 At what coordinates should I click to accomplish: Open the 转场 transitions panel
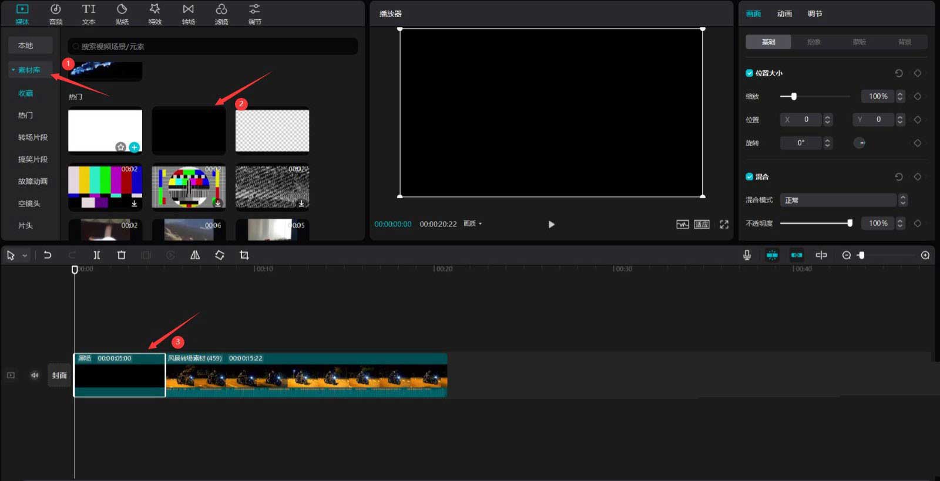pyautogui.click(x=188, y=14)
